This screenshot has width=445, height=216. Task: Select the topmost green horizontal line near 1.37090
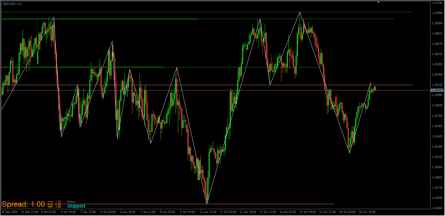click(207, 12)
